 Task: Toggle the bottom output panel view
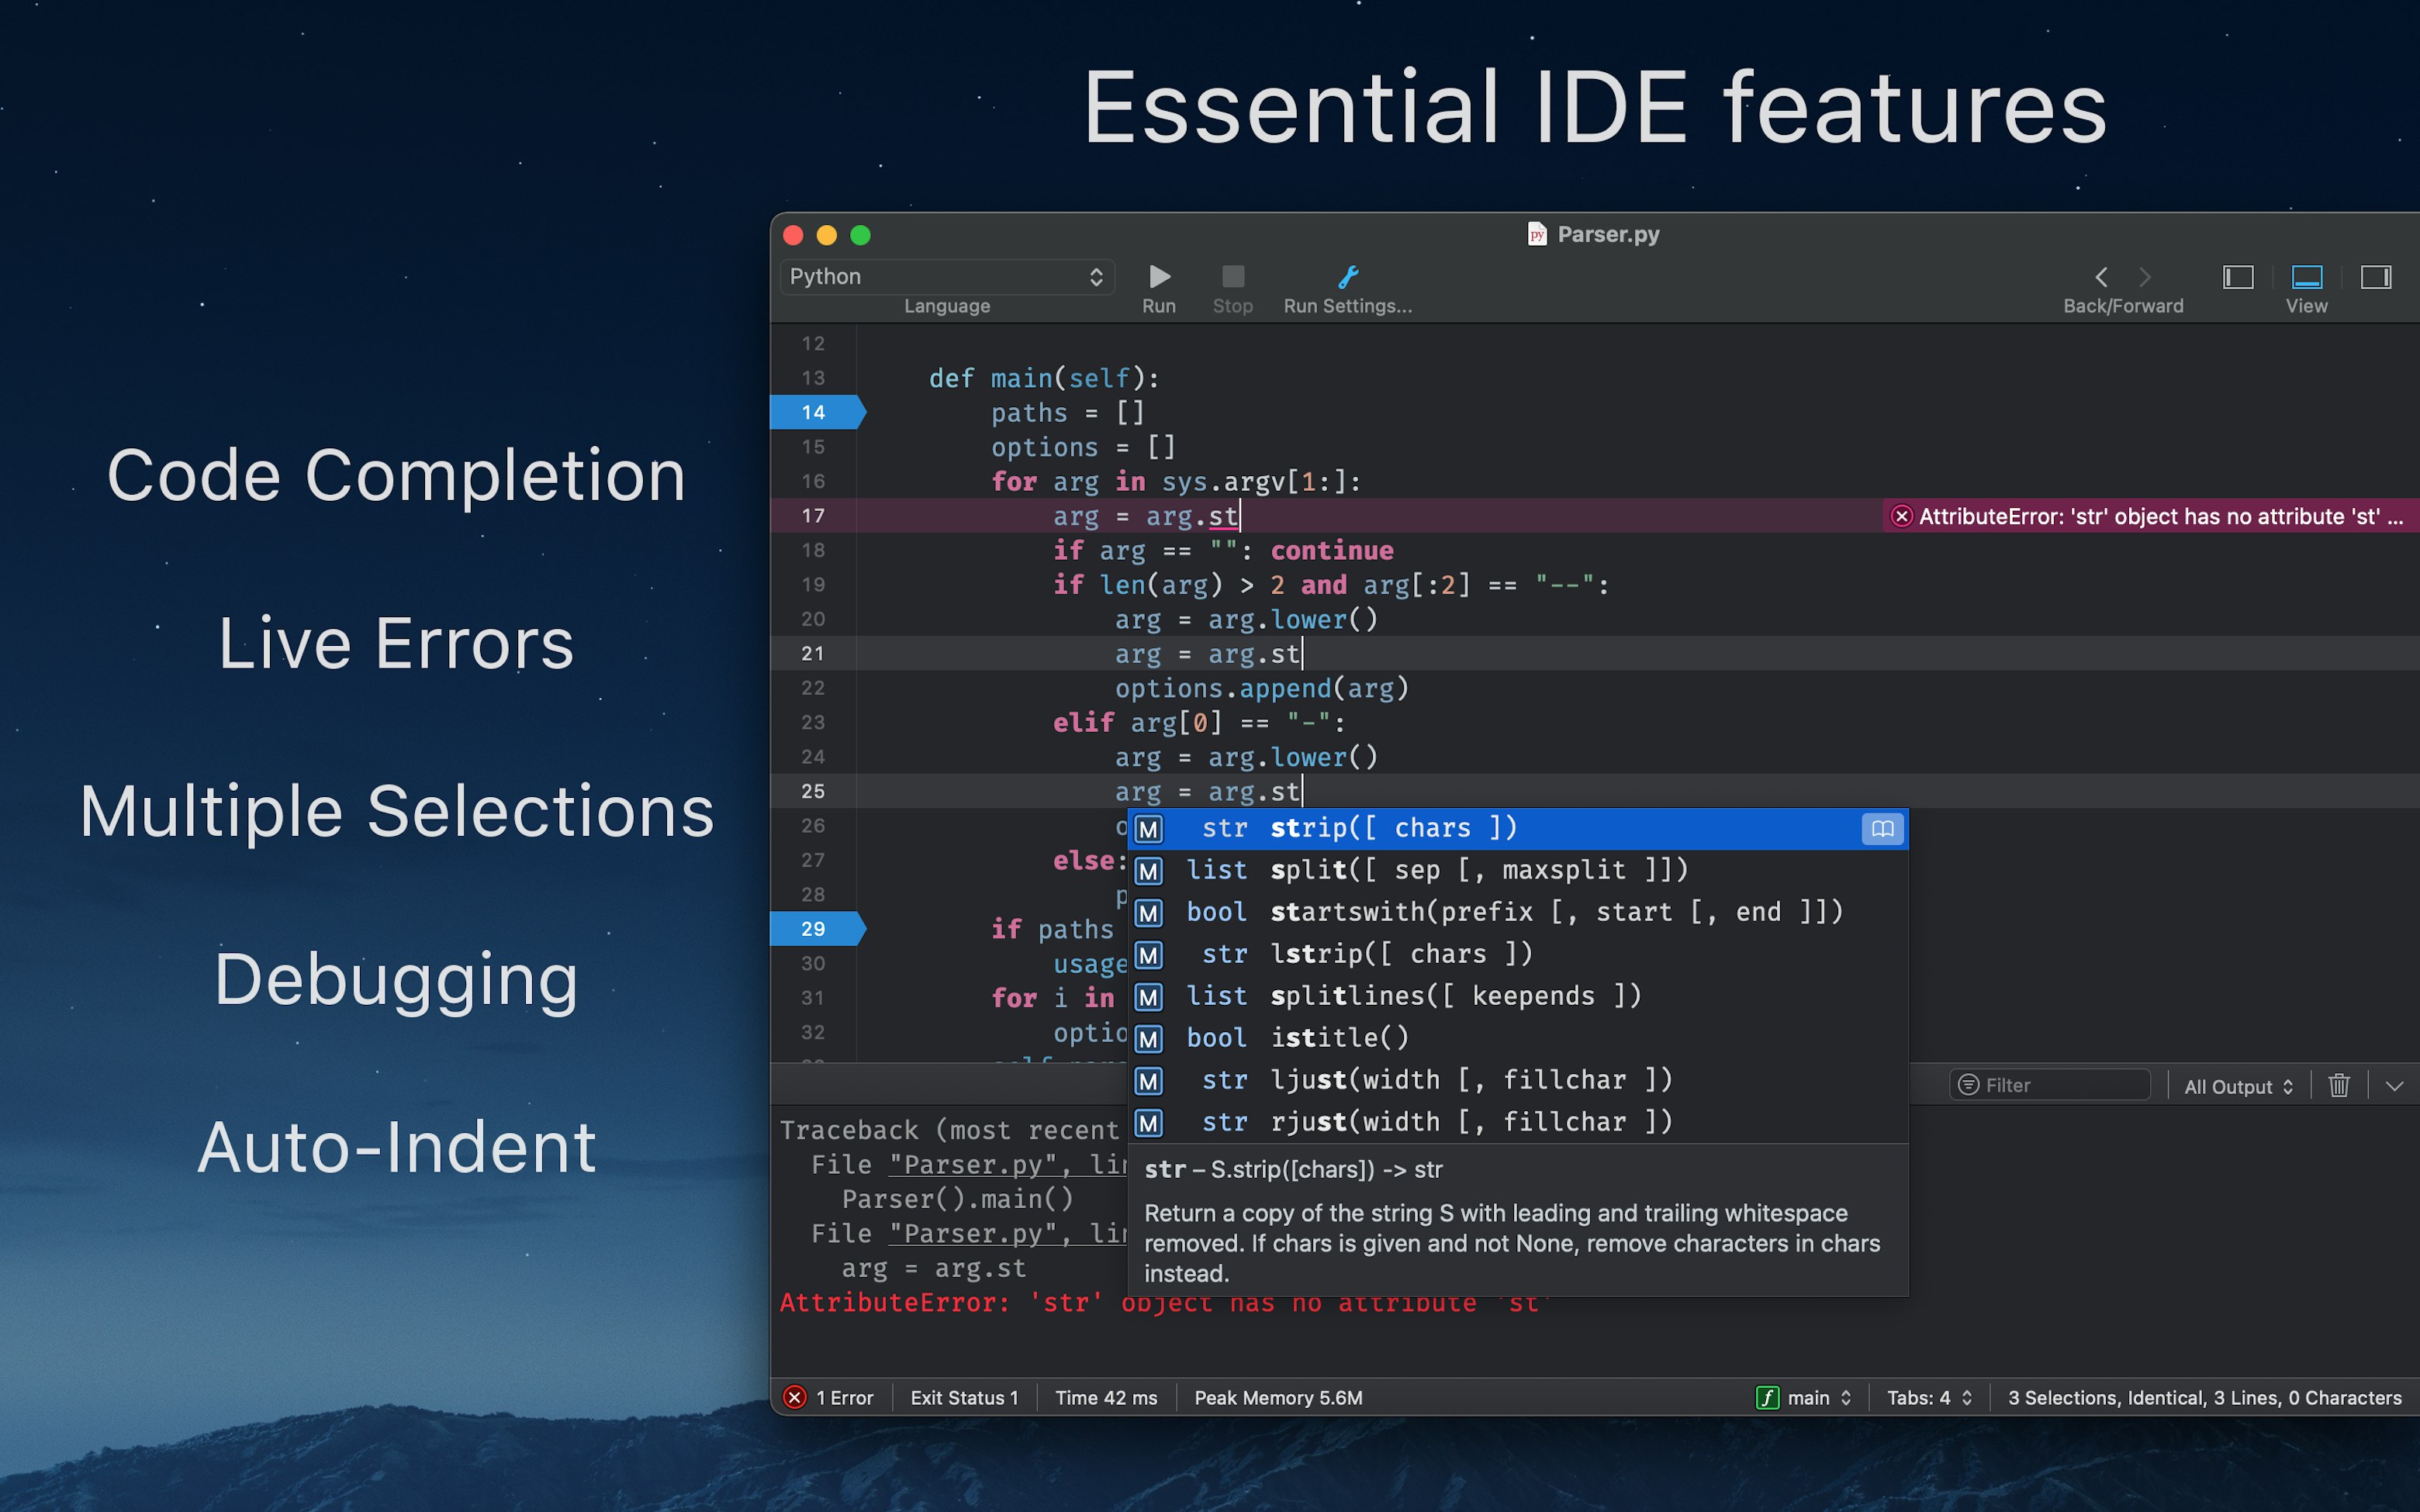pos(2305,277)
